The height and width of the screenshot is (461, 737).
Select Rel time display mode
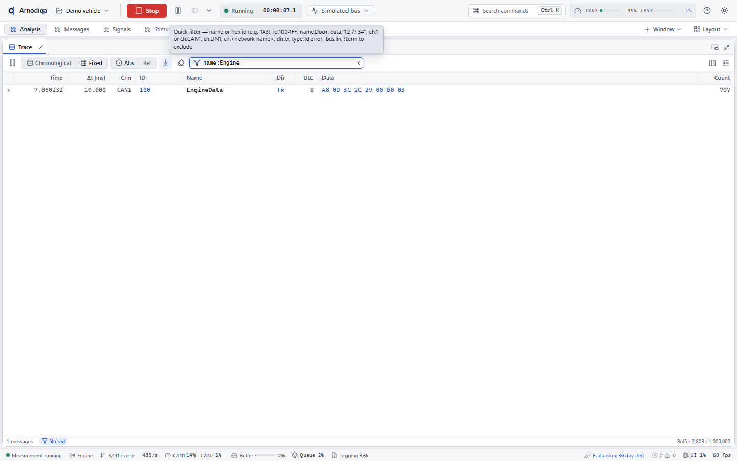(x=147, y=63)
